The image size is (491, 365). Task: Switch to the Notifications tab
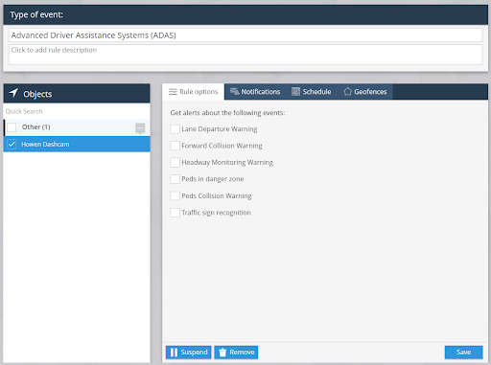(x=255, y=92)
